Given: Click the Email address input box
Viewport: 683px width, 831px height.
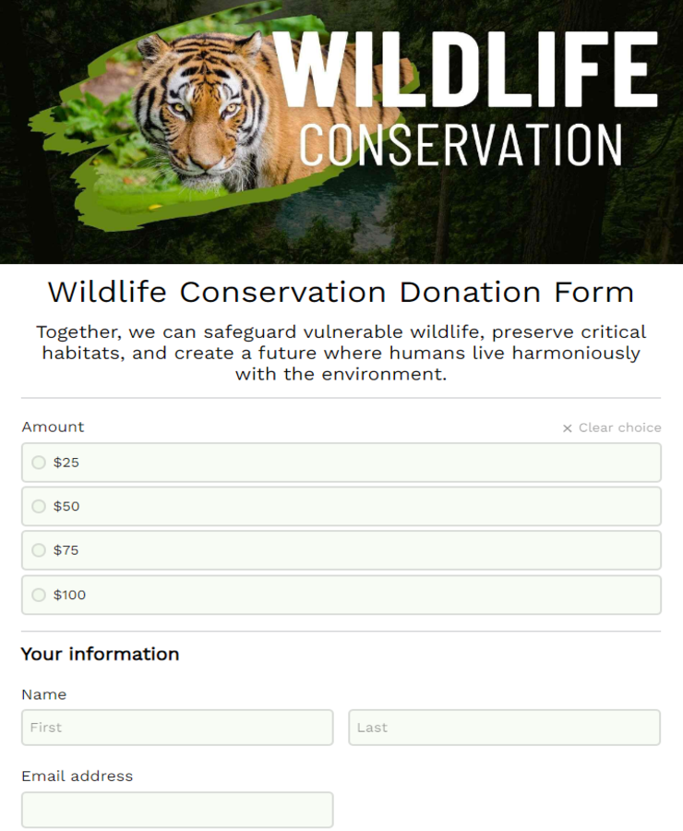Looking at the screenshot, I should 177,810.
